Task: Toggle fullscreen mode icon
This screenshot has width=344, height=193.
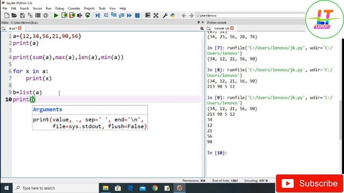Action: [x=156, y=16]
